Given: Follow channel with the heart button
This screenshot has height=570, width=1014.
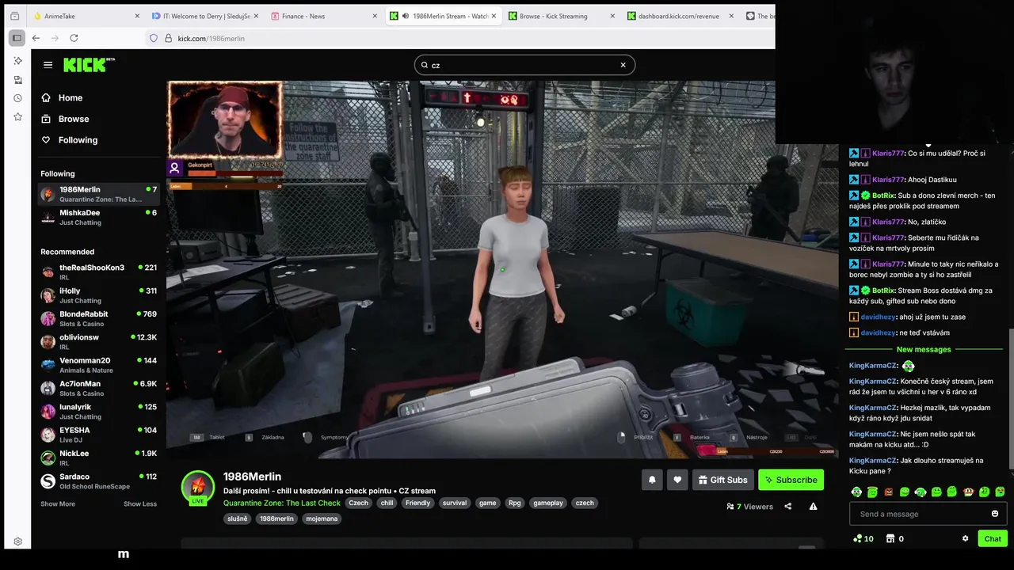Looking at the screenshot, I should tap(677, 480).
